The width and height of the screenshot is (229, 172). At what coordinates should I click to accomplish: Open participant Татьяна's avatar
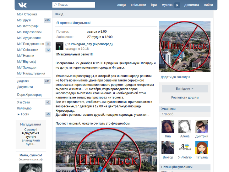tap(202, 147)
